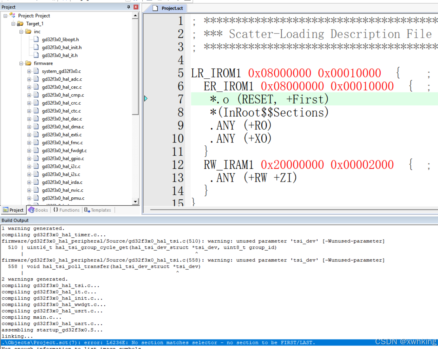Click the inc folder icon
Viewport: 438px width, 349px height.
point(29,31)
